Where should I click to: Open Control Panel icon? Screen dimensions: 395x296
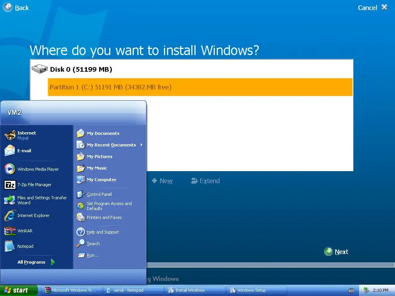click(x=81, y=194)
